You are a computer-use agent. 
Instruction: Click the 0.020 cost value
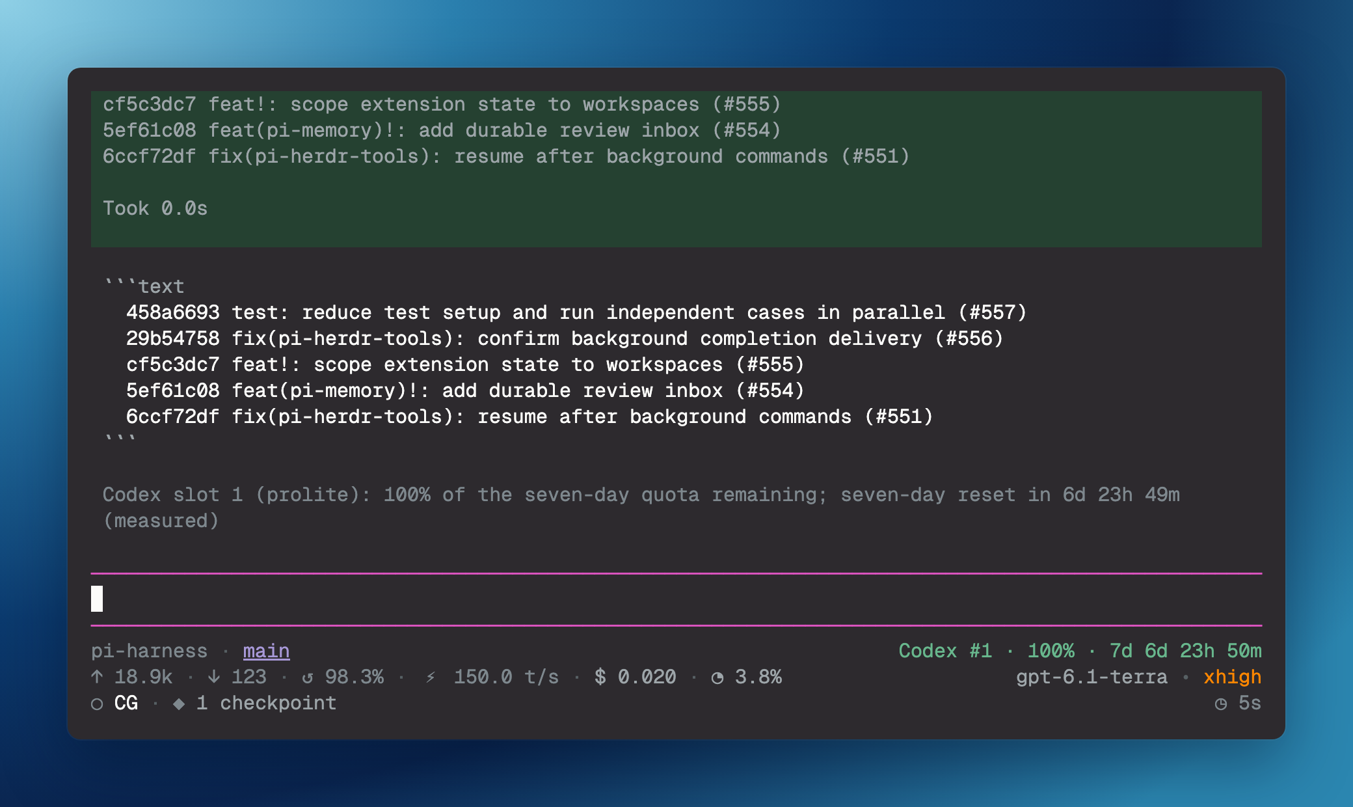pyautogui.click(x=647, y=677)
